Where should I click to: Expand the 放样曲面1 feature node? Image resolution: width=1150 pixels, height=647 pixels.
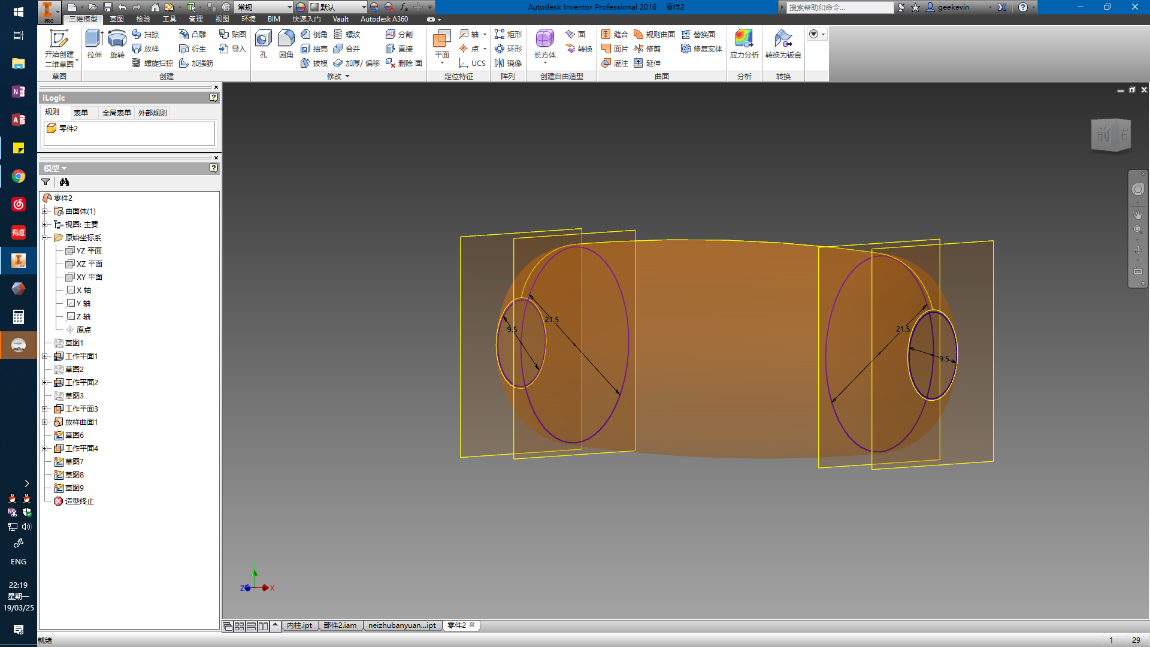click(45, 422)
